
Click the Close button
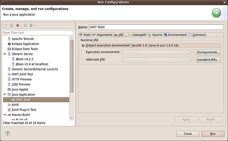pos(188,134)
